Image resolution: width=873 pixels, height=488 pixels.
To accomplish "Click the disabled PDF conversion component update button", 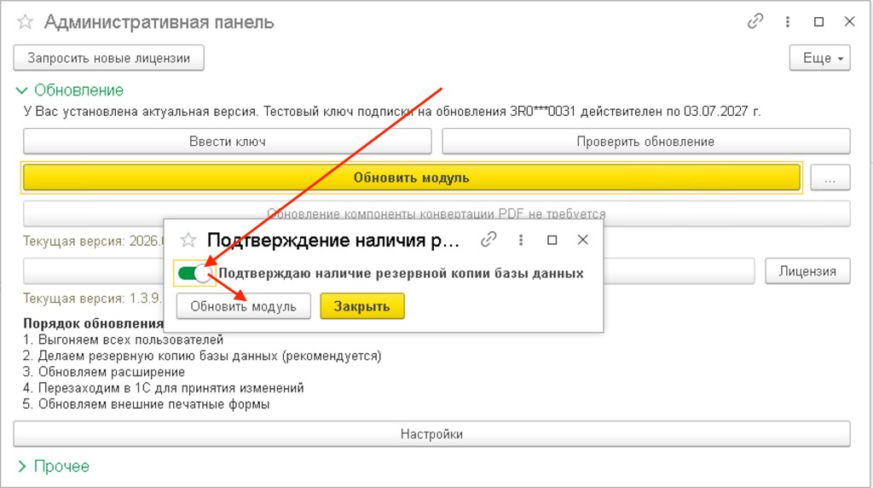I will tap(436, 213).
